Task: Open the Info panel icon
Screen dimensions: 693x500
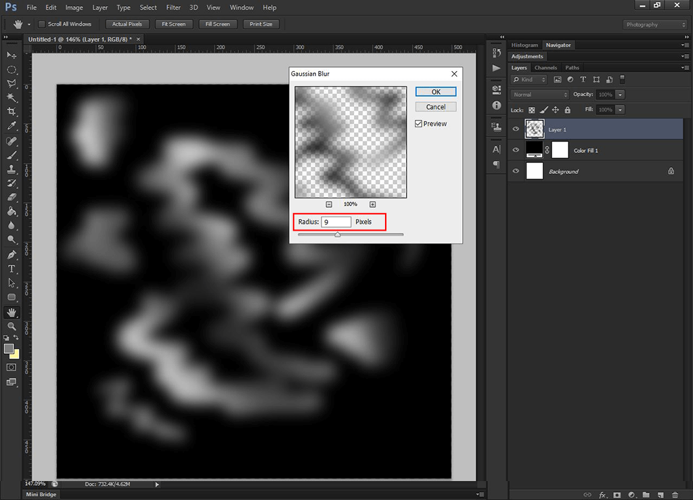Action: [497, 105]
